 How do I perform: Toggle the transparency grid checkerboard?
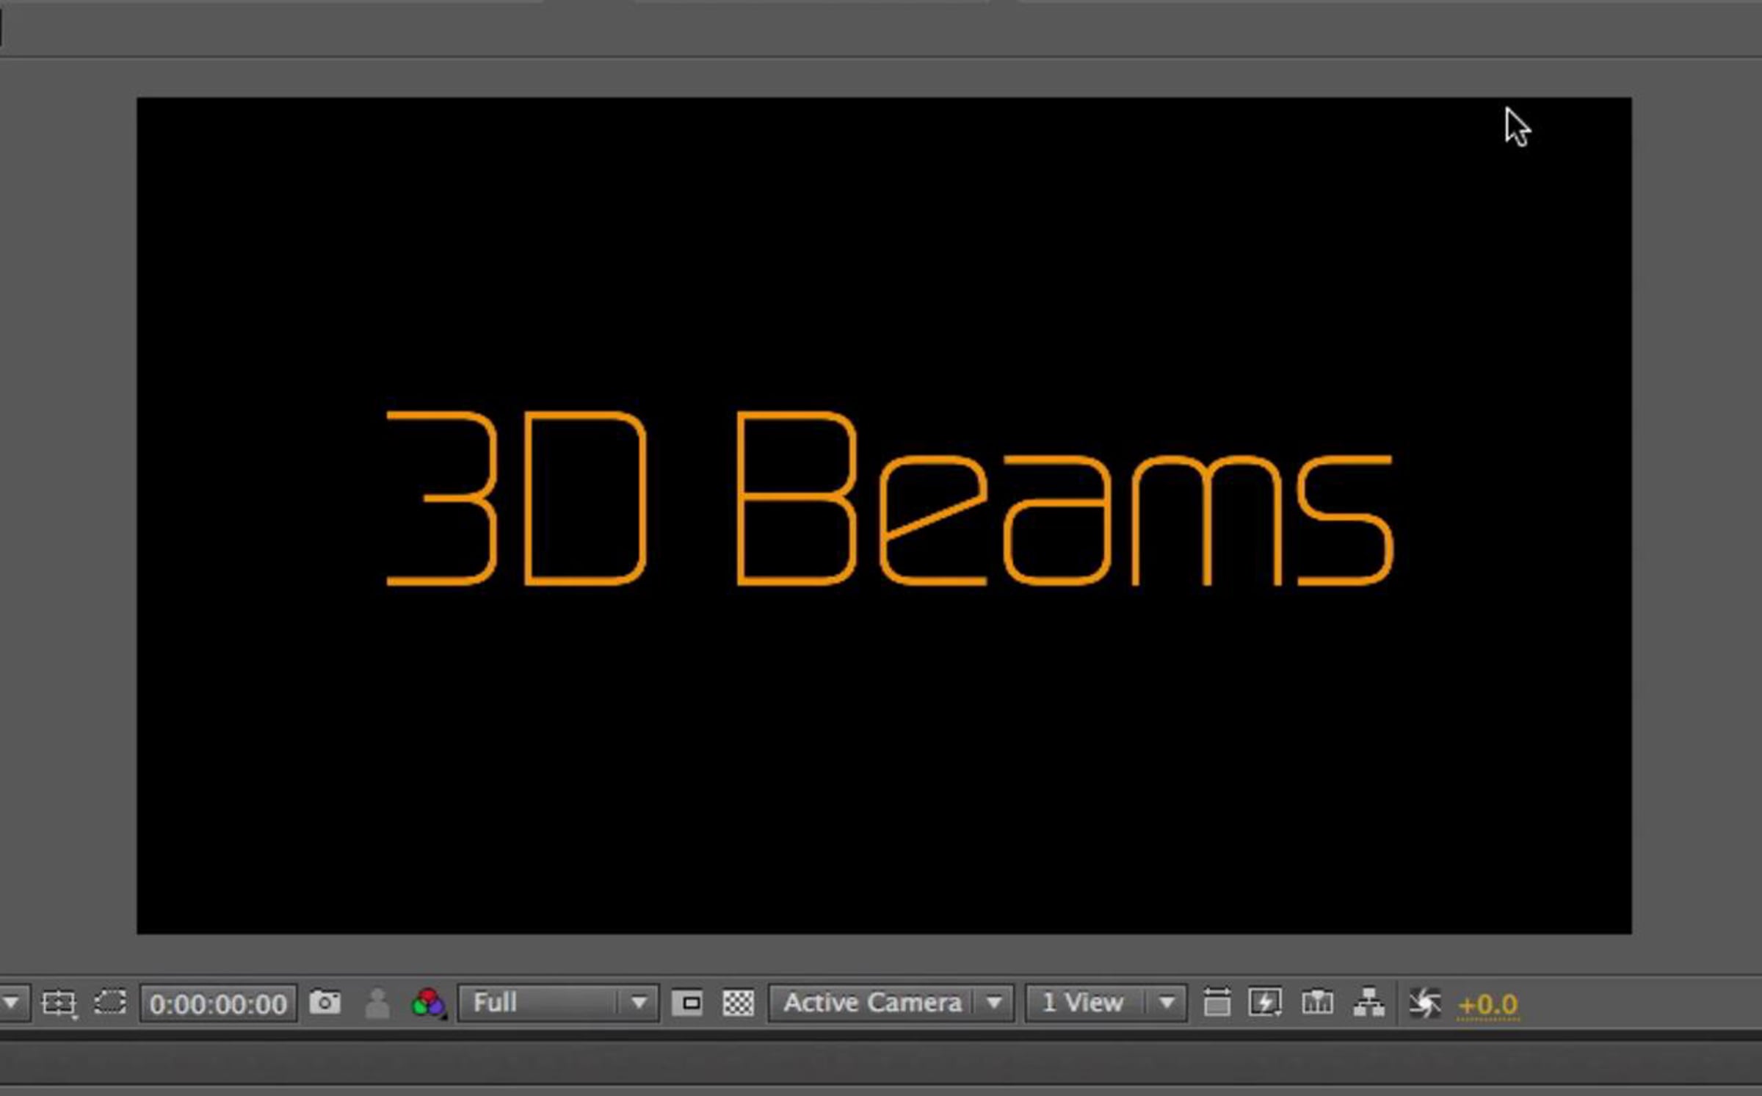(x=739, y=1003)
